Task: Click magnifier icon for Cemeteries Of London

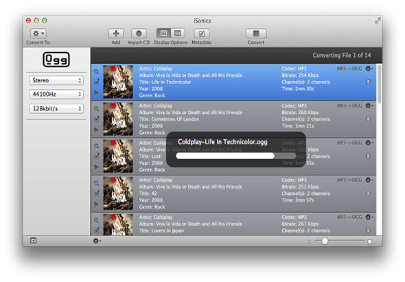Action: click(x=96, y=109)
